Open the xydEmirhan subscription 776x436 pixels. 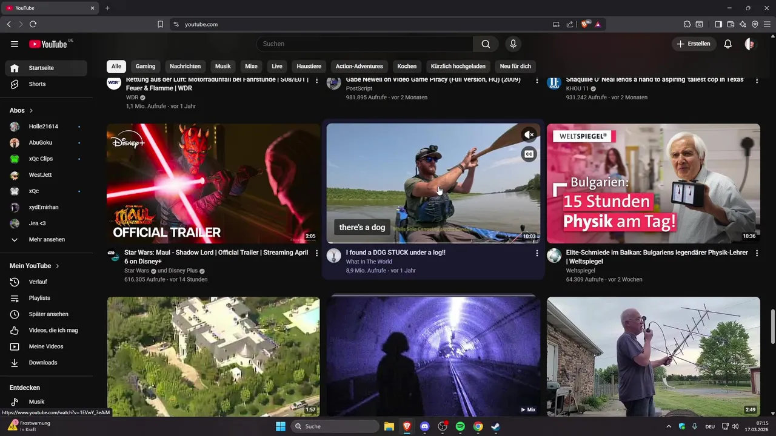46,207
